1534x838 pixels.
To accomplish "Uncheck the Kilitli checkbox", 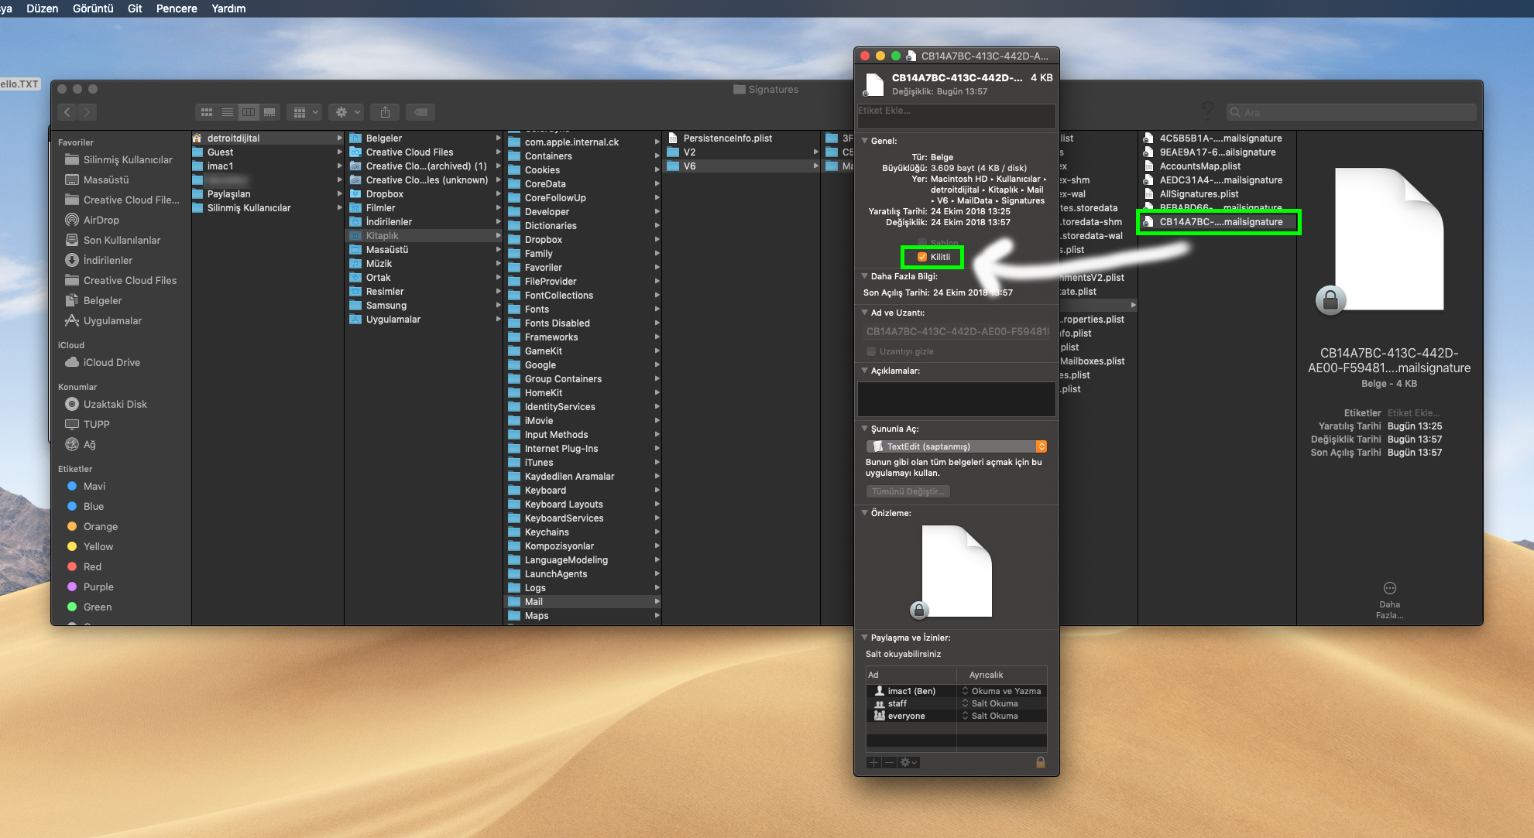I will (x=921, y=255).
